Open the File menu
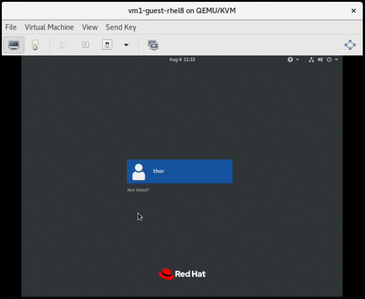The image size is (365, 299). point(11,27)
